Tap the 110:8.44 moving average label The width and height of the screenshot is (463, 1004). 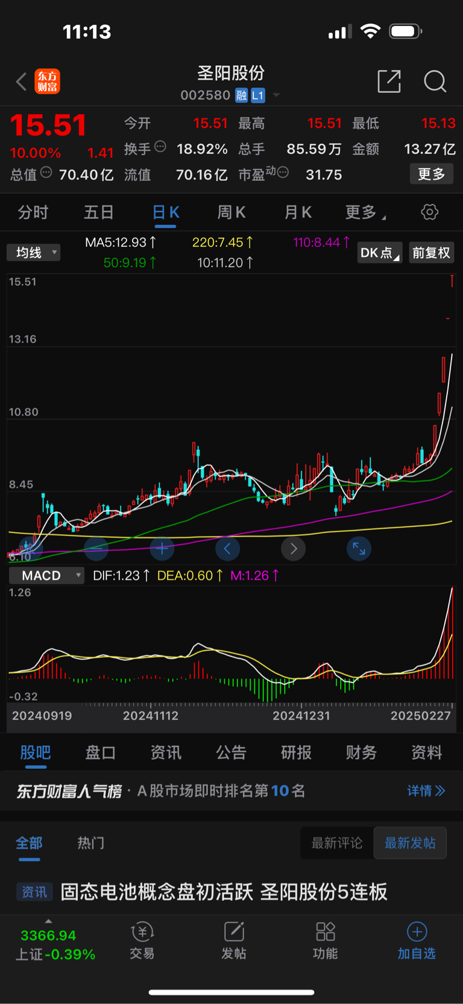tap(321, 242)
